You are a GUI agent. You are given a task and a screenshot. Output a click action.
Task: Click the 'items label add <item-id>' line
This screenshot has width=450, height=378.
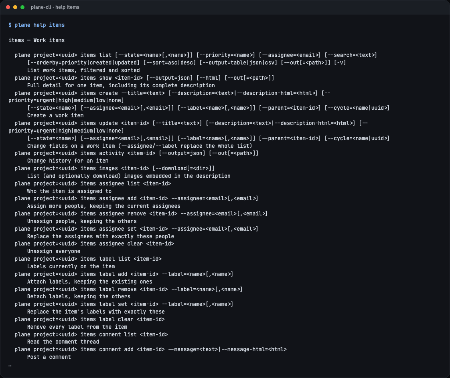click(x=124, y=274)
